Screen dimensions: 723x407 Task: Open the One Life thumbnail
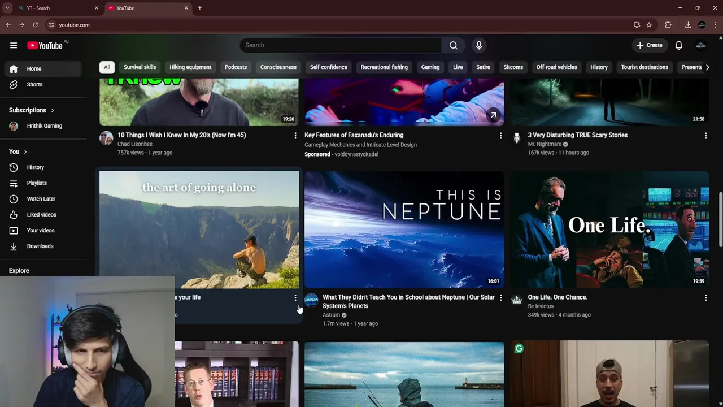(609, 230)
